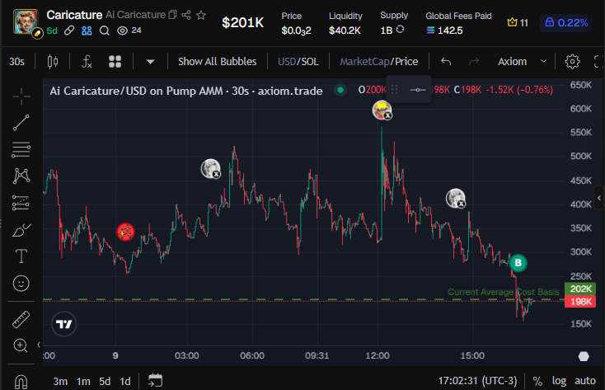Click the search magnifier under the token name

(x=104, y=31)
